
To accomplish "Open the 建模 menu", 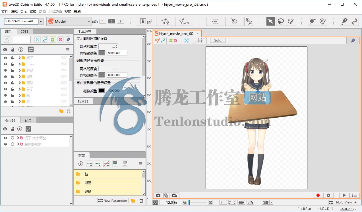I will pyautogui.click(x=33, y=12).
